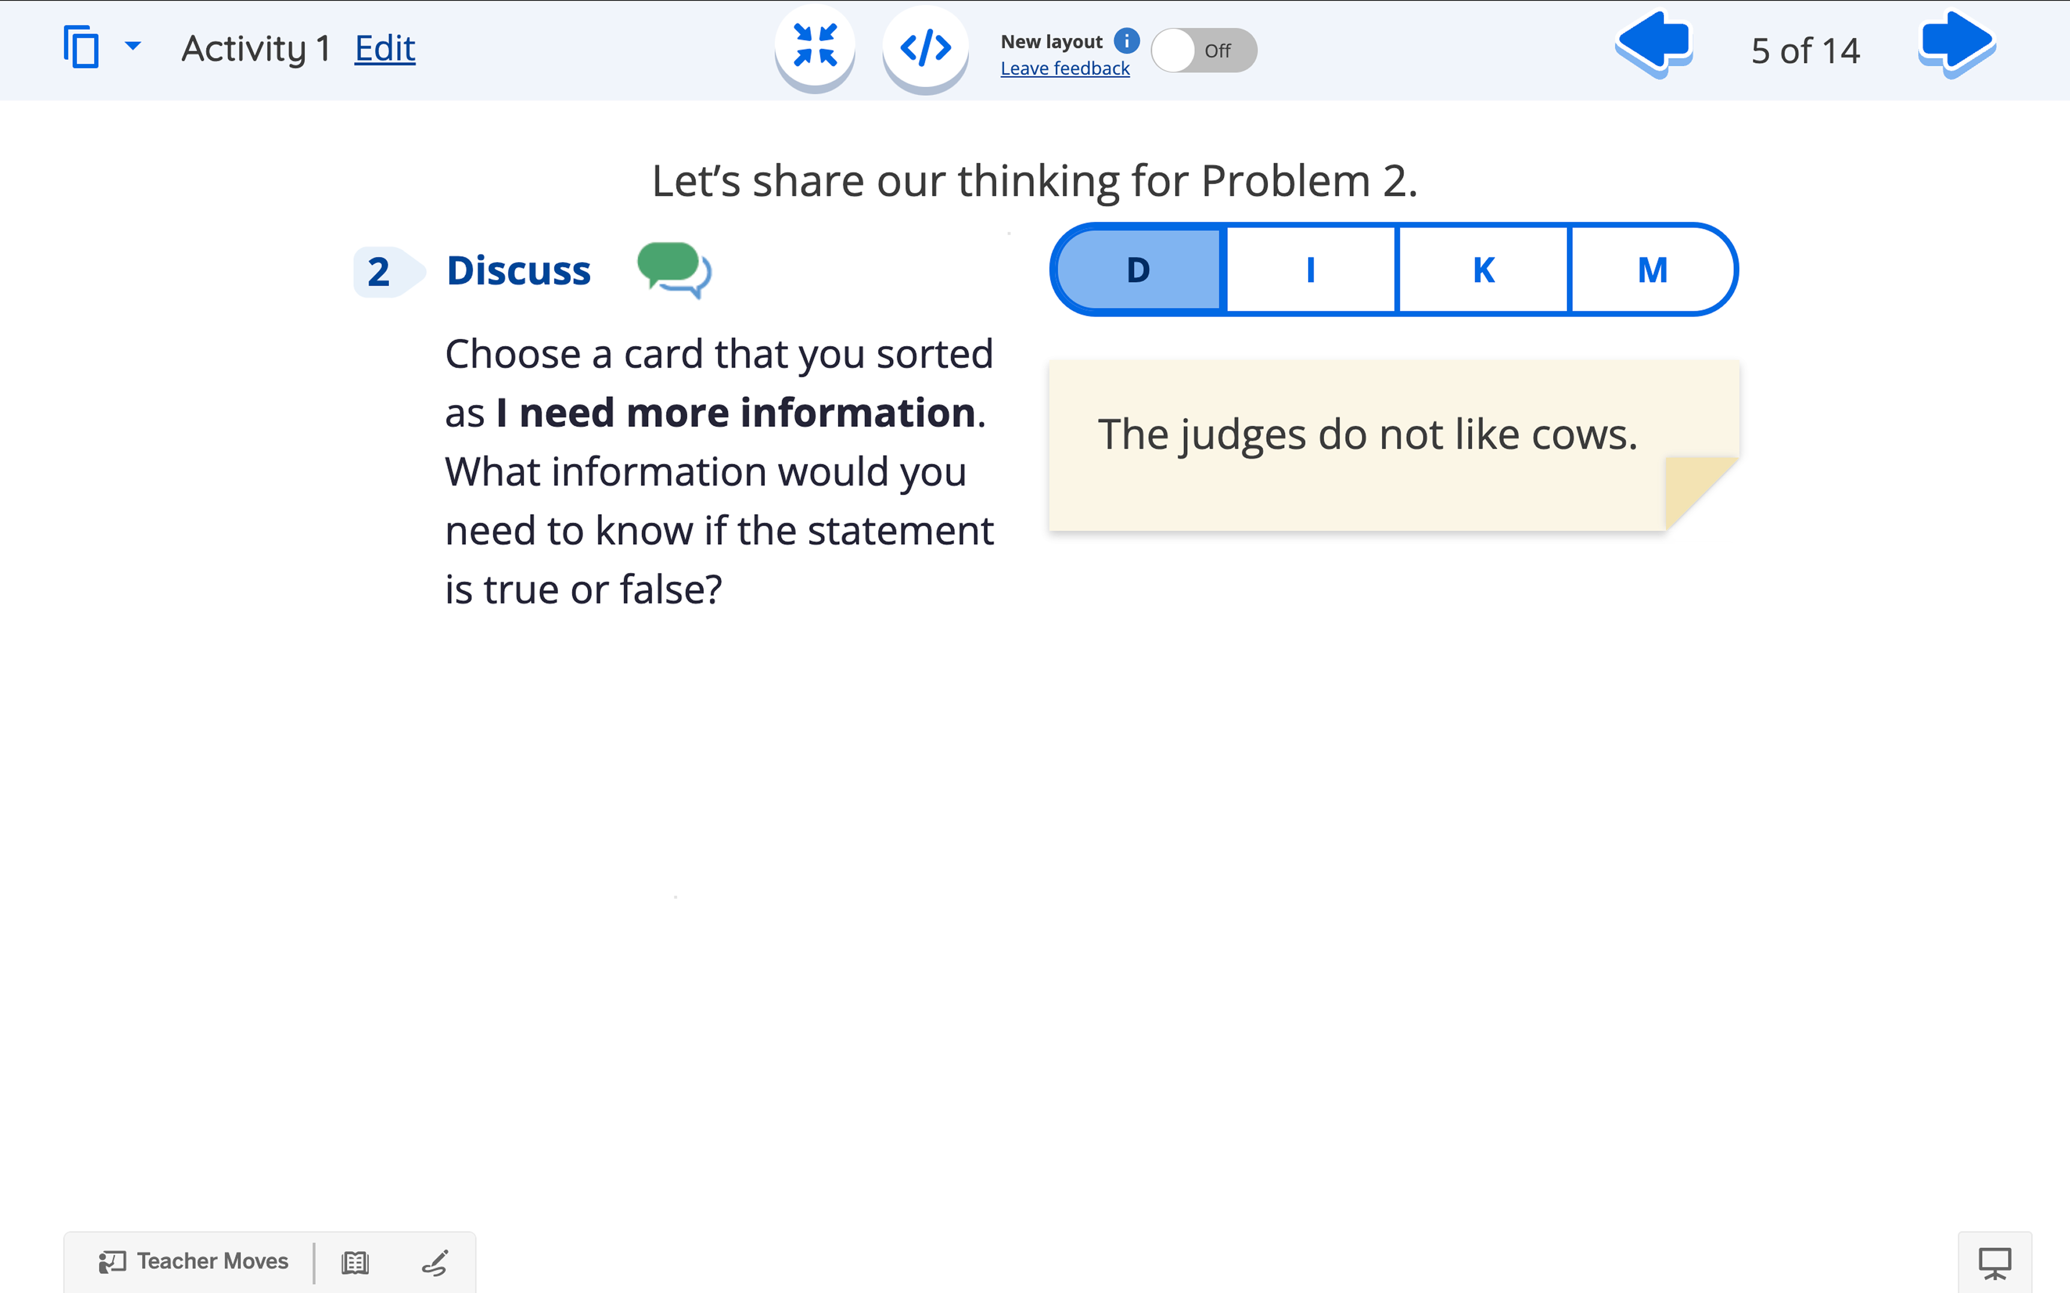
Task: Click the collapse fullscreen arrows icon
Action: [815, 45]
